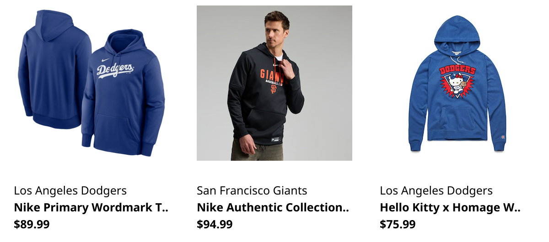The image size is (549, 242).
Task: Select Los Angeles Dodgers label under Hello Kitty hoodie
Action: [436, 190]
